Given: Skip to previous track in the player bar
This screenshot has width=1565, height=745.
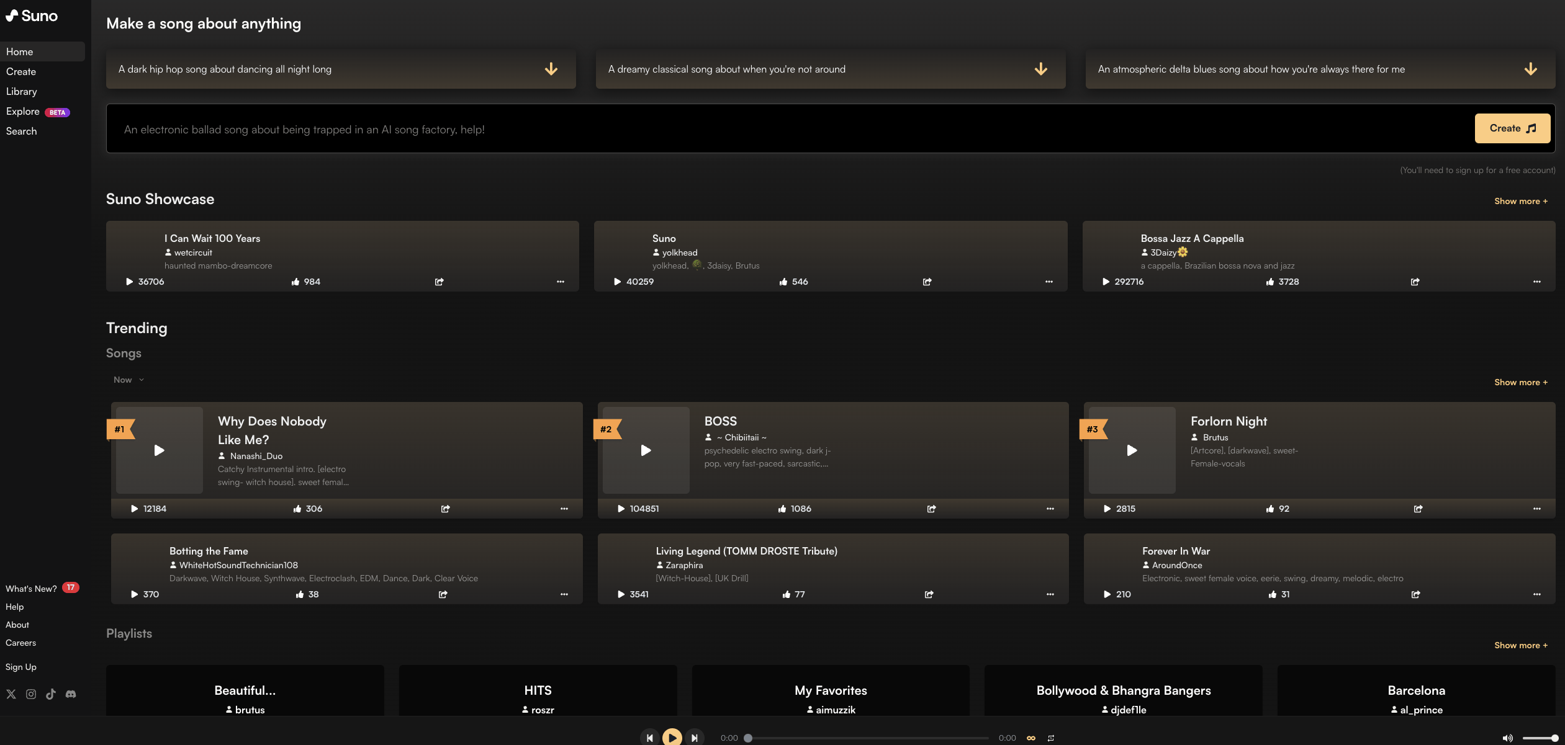Looking at the screenshot, I should pos(650,738).
